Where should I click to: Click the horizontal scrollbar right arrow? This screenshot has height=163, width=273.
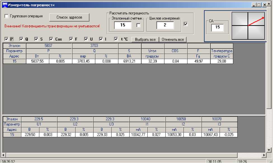264,155
